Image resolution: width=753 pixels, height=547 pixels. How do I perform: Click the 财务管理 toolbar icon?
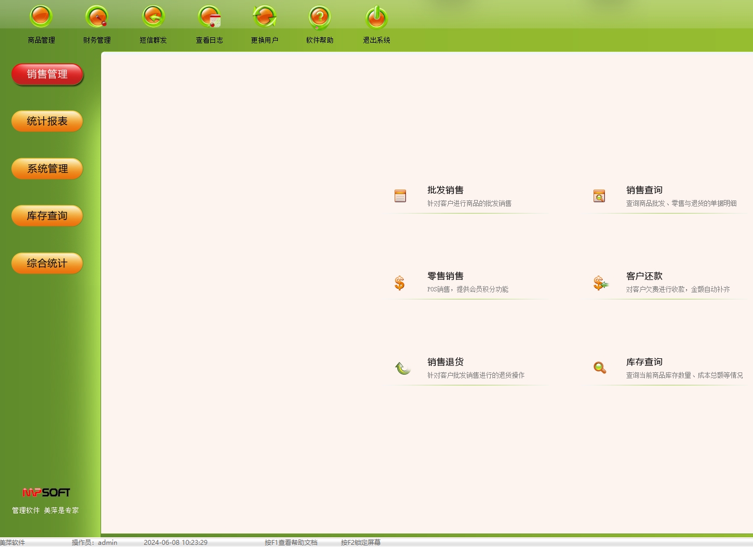pyautogui.click(x=97, y=17)
